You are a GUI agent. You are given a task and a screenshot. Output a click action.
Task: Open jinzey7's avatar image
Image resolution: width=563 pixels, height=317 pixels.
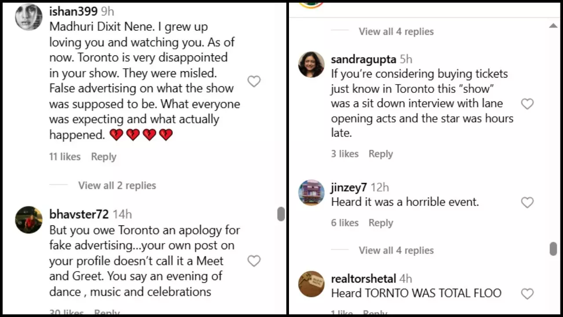311,192
